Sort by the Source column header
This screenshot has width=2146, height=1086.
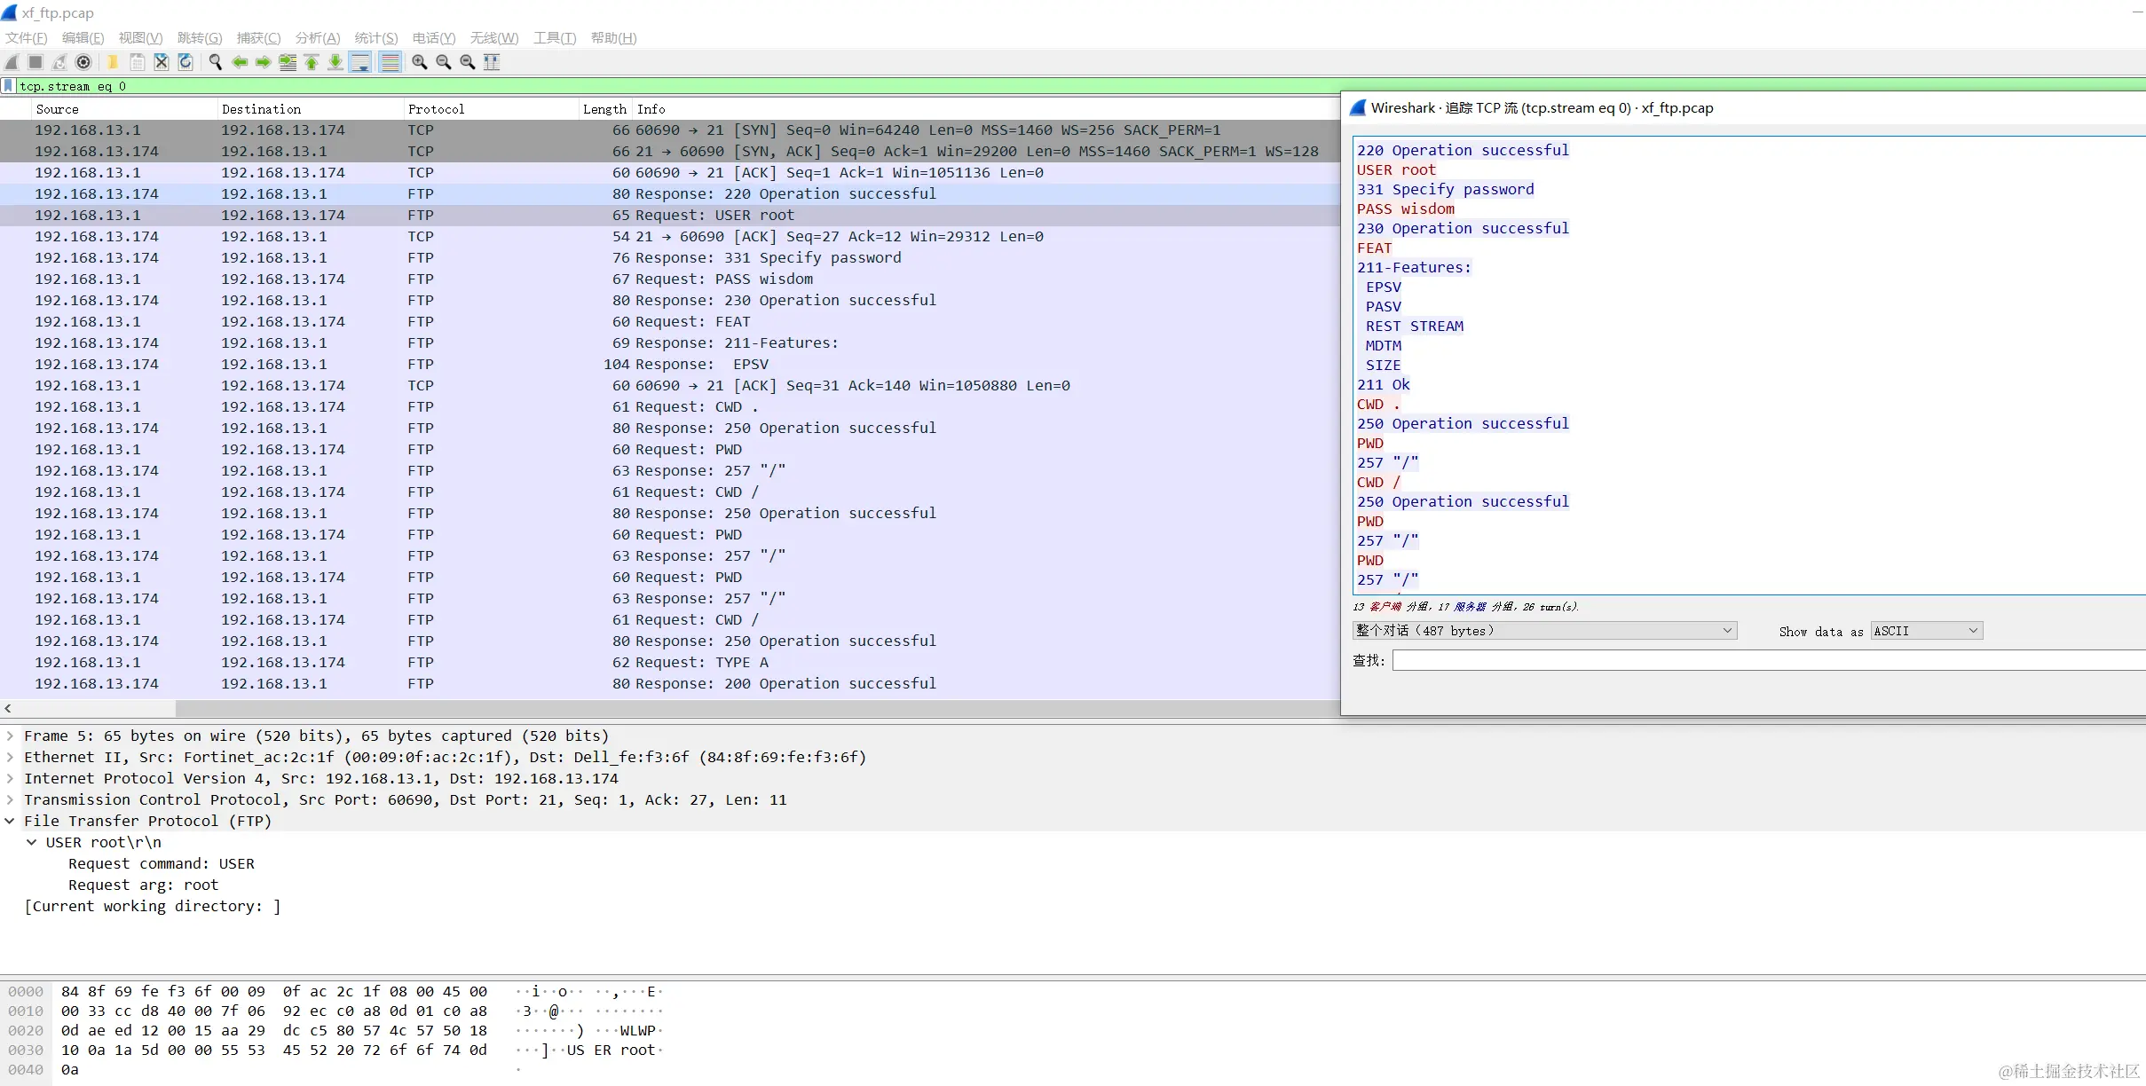click(124, 109)
